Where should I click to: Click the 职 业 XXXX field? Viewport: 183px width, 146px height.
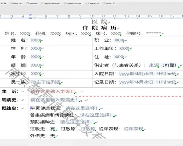pos(119,40)
